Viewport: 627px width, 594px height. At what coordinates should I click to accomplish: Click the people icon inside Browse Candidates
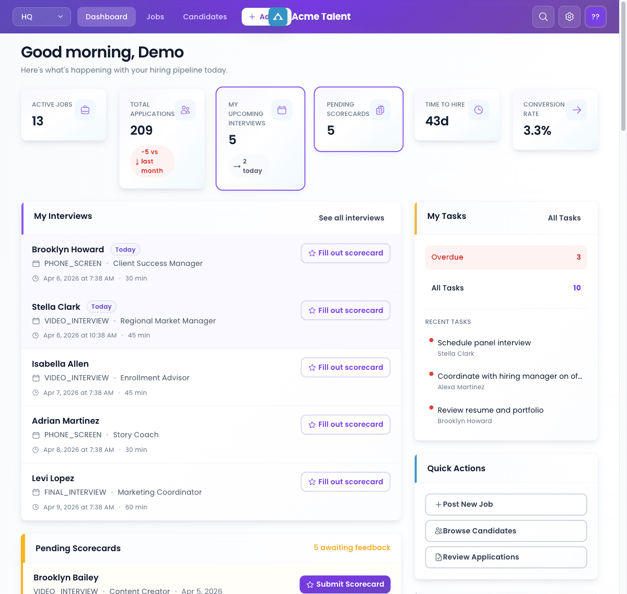point(437,531)
